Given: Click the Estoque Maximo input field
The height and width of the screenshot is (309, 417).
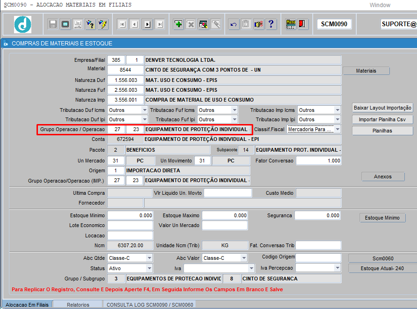Looking at the screenshot, I should click(225, 215).
